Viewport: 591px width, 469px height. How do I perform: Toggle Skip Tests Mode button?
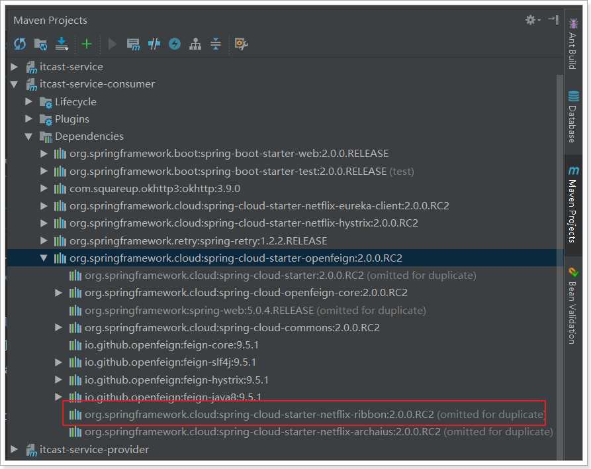[x=175, y=44]
